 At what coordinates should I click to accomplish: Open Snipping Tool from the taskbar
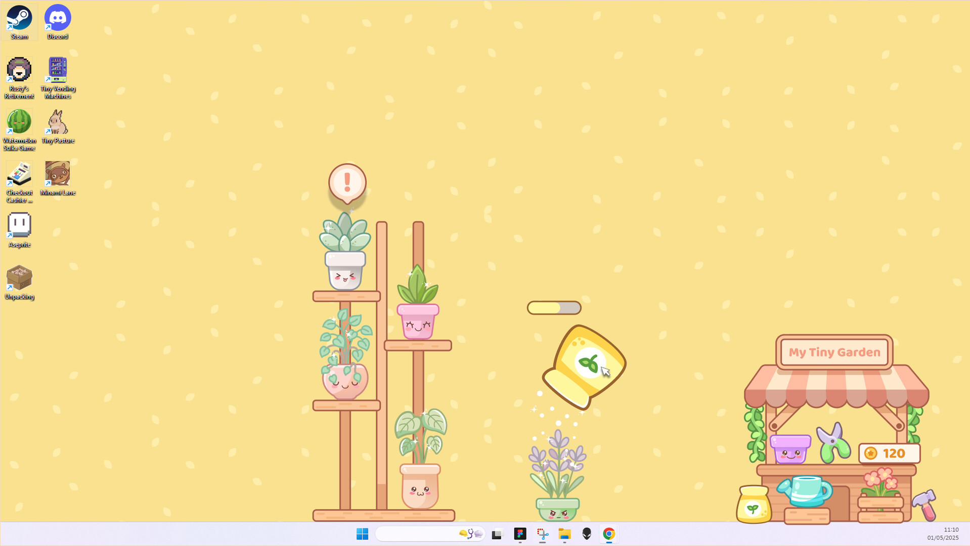(543, 534)
